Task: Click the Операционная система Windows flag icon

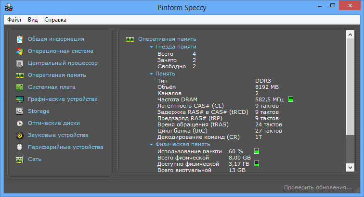Action: click(x=20, y=51)
